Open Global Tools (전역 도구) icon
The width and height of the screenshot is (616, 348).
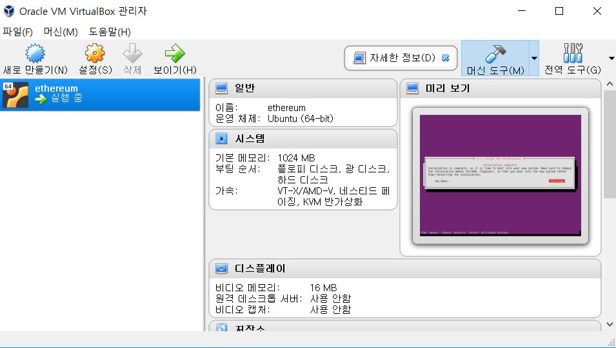click(573, 53)
